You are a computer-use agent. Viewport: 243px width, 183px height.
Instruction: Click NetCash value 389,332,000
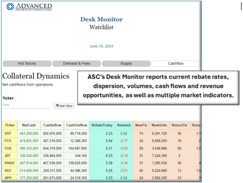click(x=29, y=148)
